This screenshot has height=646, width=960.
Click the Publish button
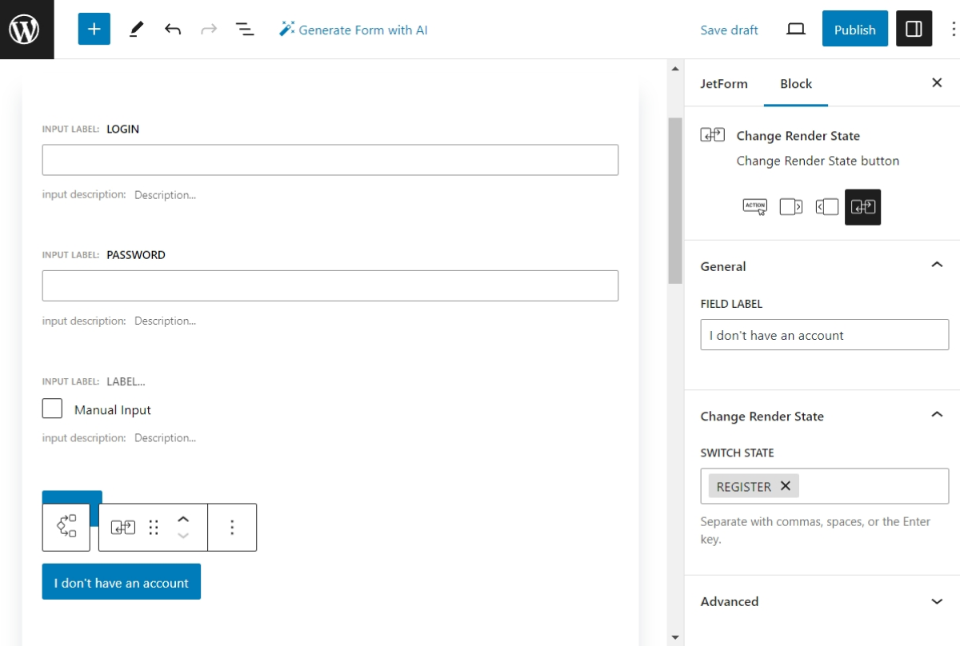854,29
